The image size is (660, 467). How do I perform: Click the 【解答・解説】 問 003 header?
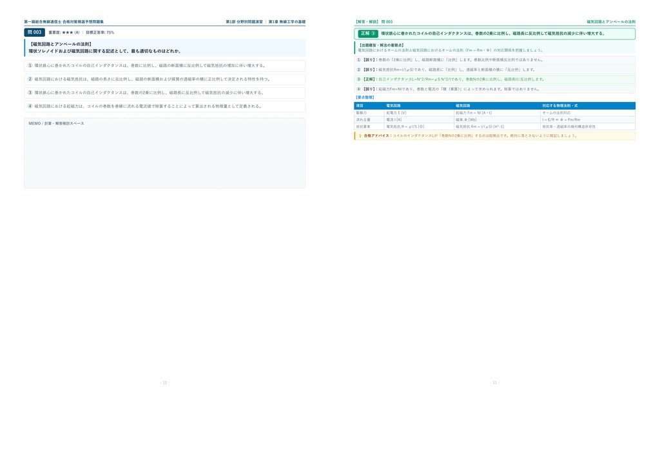(373, 22)
